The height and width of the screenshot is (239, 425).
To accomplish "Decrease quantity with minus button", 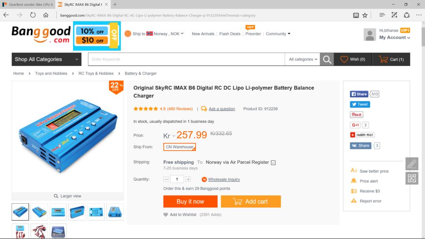I will 166,179.
